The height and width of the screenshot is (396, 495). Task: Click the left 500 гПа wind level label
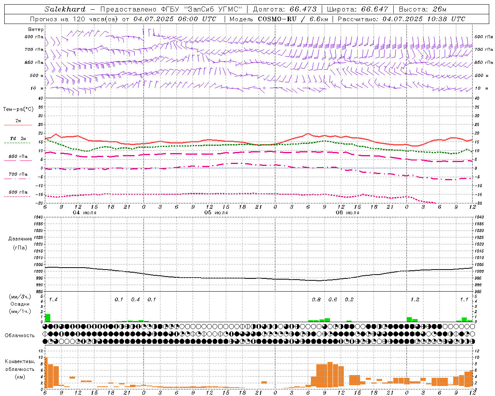tap(34, 37)
